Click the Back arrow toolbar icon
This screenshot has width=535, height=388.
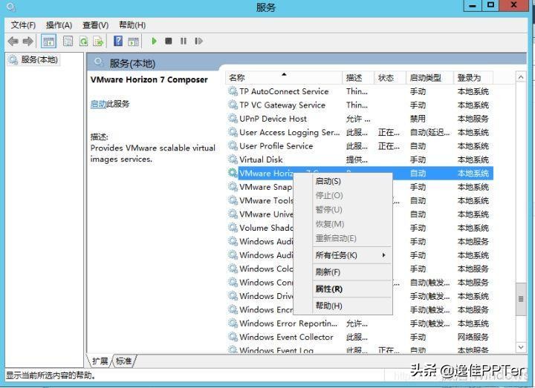click(x=13, y=42)
